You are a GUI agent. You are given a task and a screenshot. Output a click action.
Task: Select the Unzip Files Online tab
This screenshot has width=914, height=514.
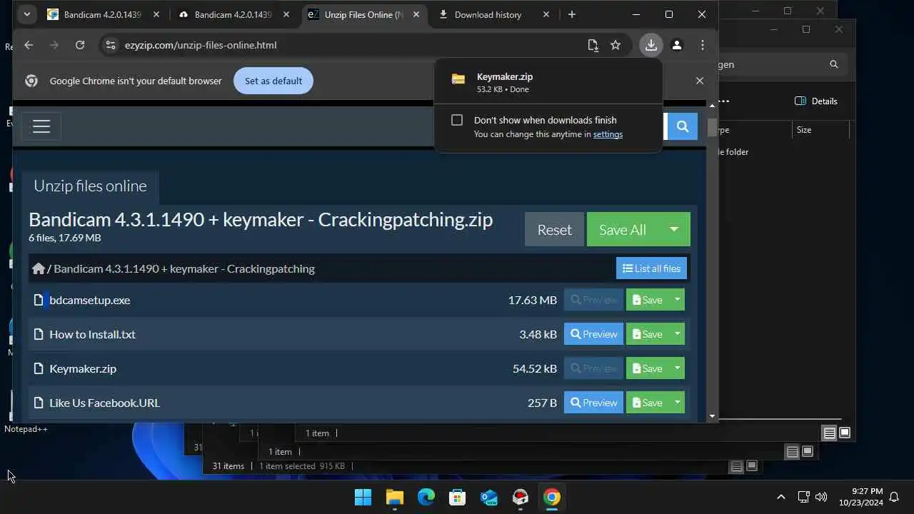click(364, 14)
